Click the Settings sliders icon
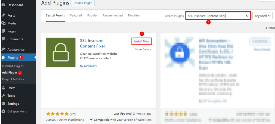 point(3,104)
